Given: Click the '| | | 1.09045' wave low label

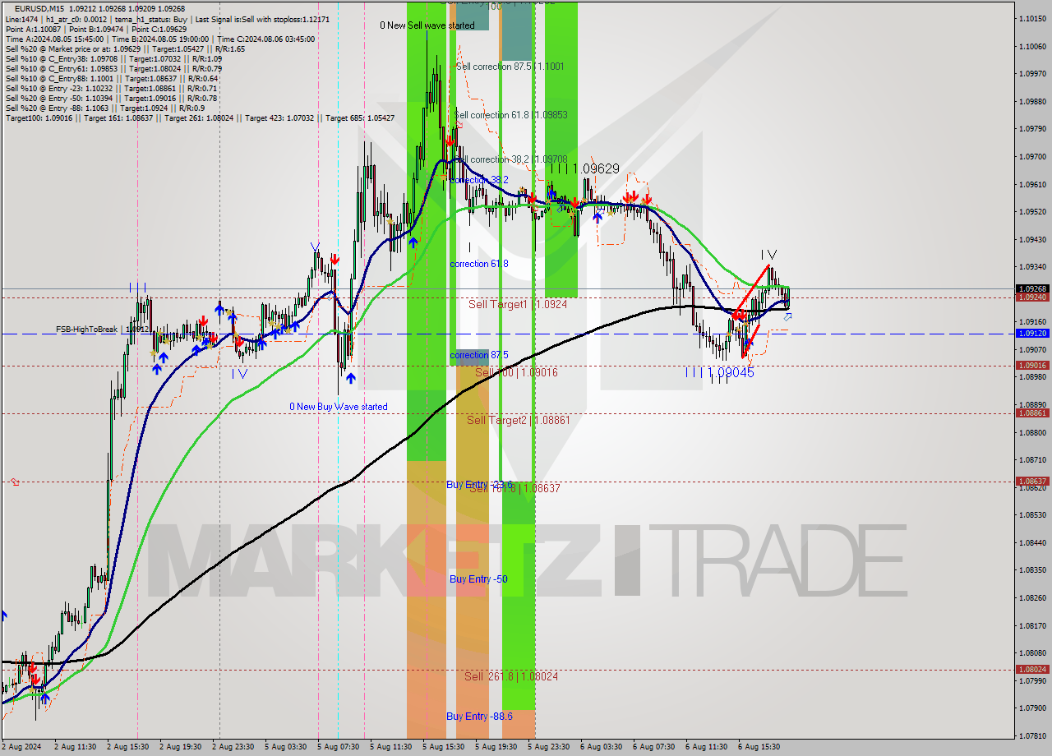Looking at the screenshot, I should pyautogui.click(x=719, y=372).
